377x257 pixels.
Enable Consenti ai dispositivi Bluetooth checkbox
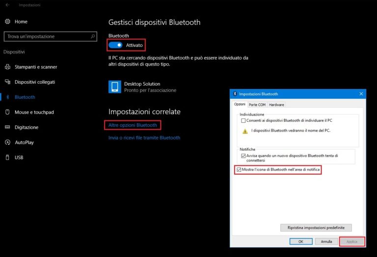click(x=243, y=120)
